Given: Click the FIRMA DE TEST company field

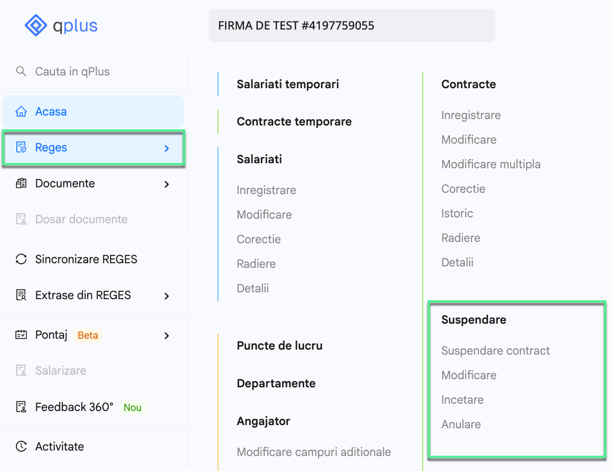Looking at the screenshot, I should click(351, 25).
